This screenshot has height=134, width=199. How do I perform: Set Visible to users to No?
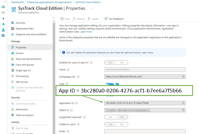pos(122,124)
